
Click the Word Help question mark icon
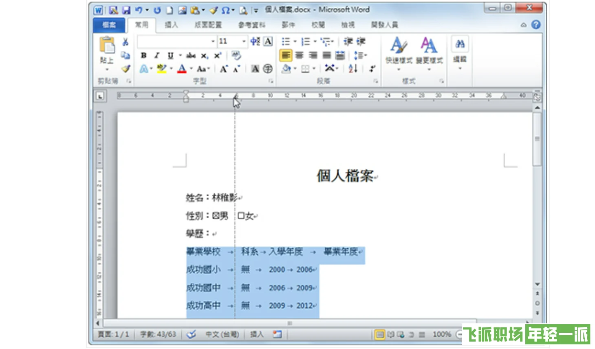click(x=536, y=25)
